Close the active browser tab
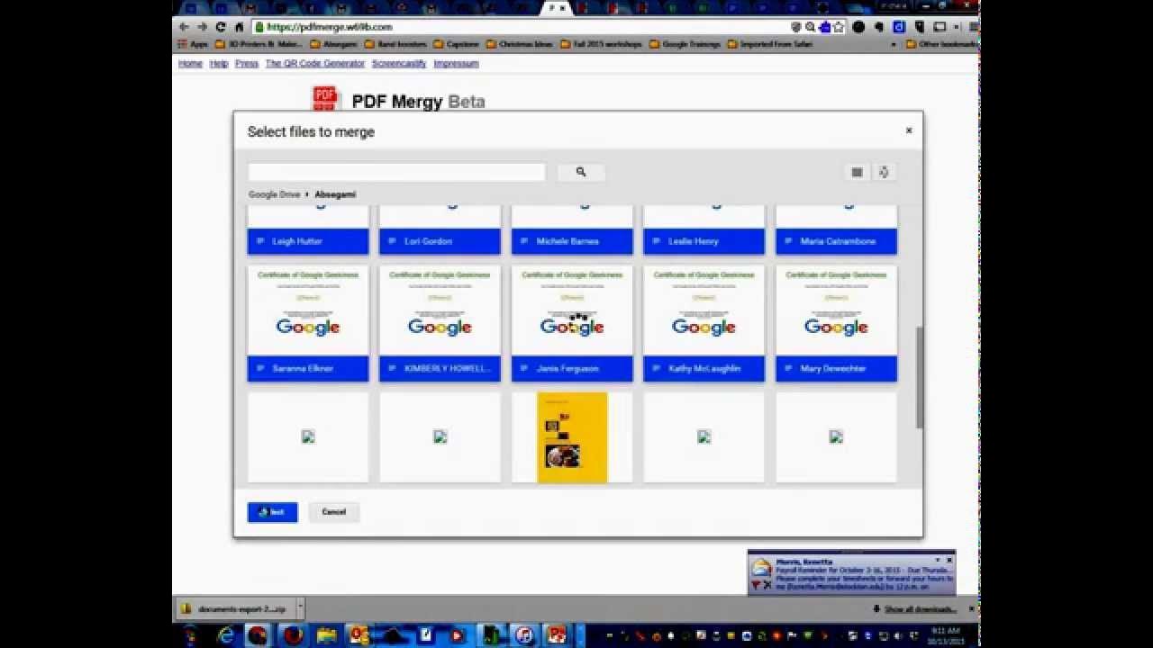Screen dimensions: 1153x648 564,8
